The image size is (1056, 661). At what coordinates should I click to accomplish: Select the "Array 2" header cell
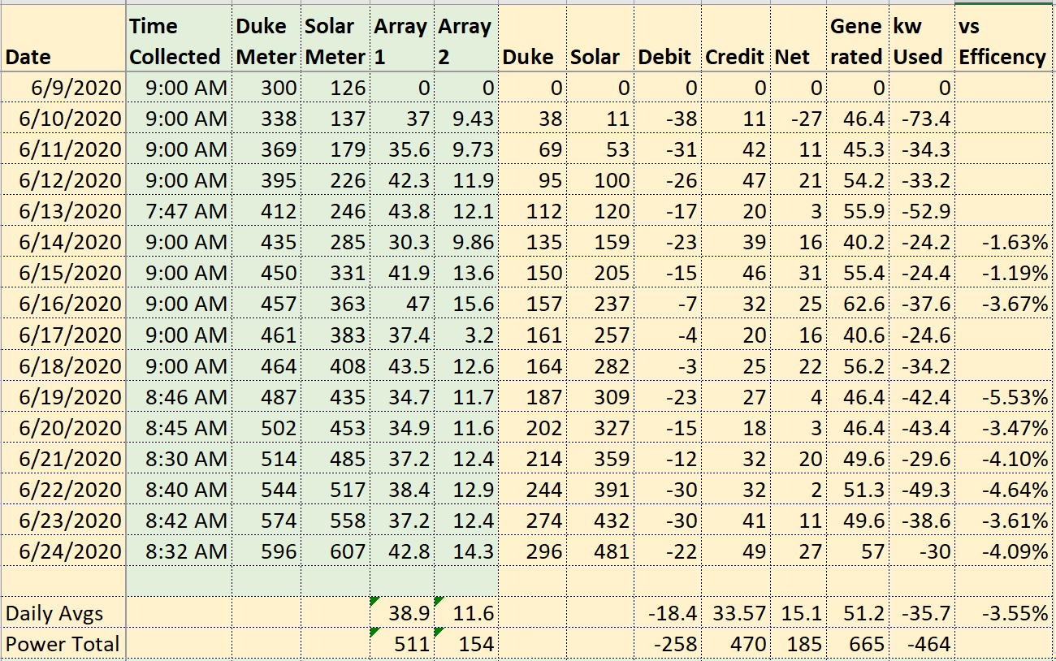tap(466, 39)
